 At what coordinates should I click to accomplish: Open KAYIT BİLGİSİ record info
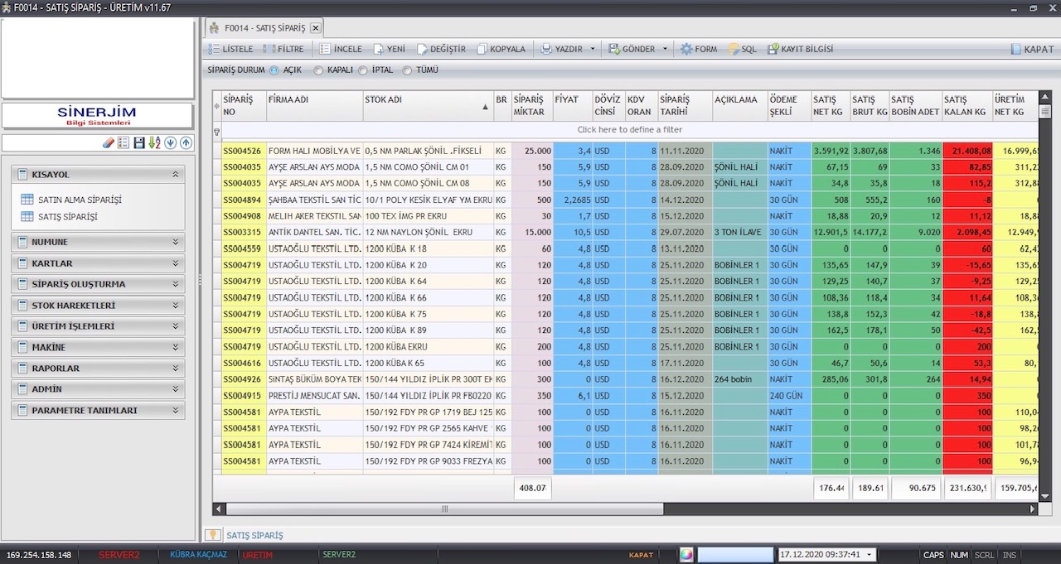click(801, 49)
